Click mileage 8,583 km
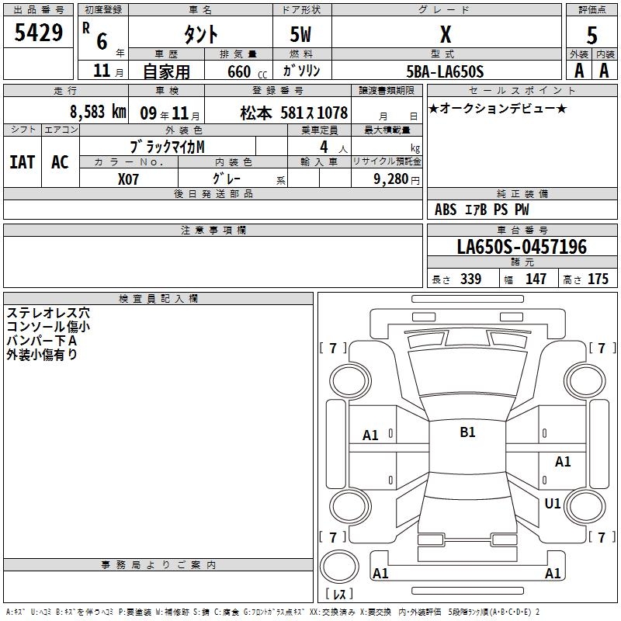 (x=98, y=112)
